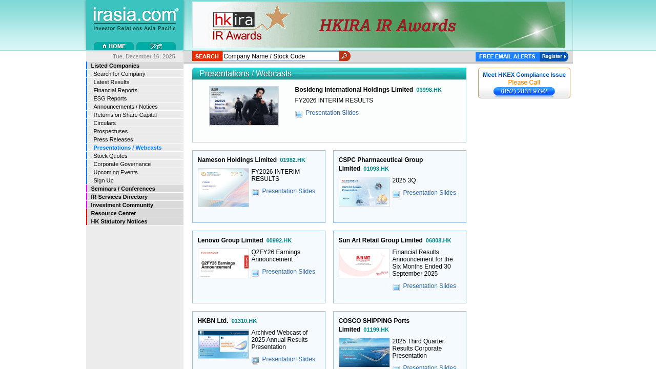The height and width of the screenshot is (369, 656).
Task: Open Stock Quotes menu item
Action: point(135,156)
